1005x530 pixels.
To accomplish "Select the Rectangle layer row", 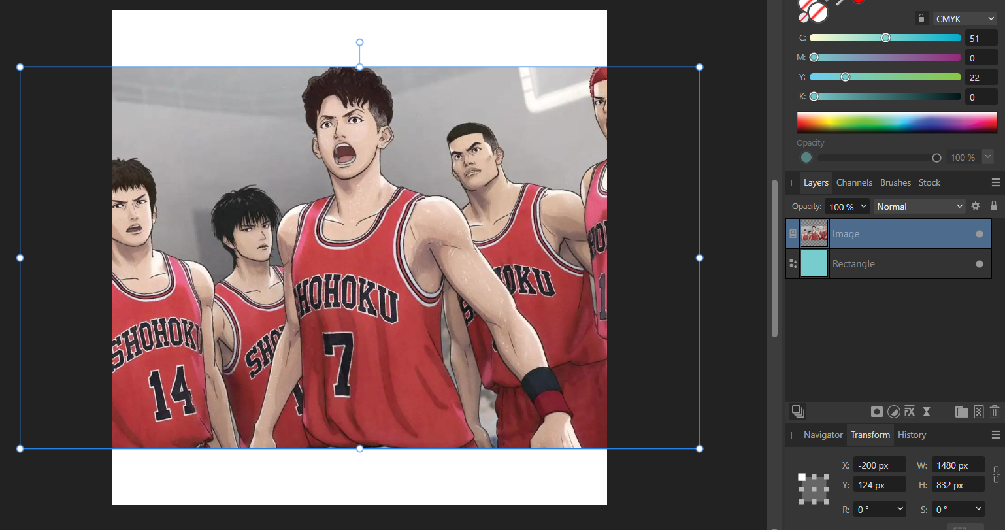I will tap(889, 264).
